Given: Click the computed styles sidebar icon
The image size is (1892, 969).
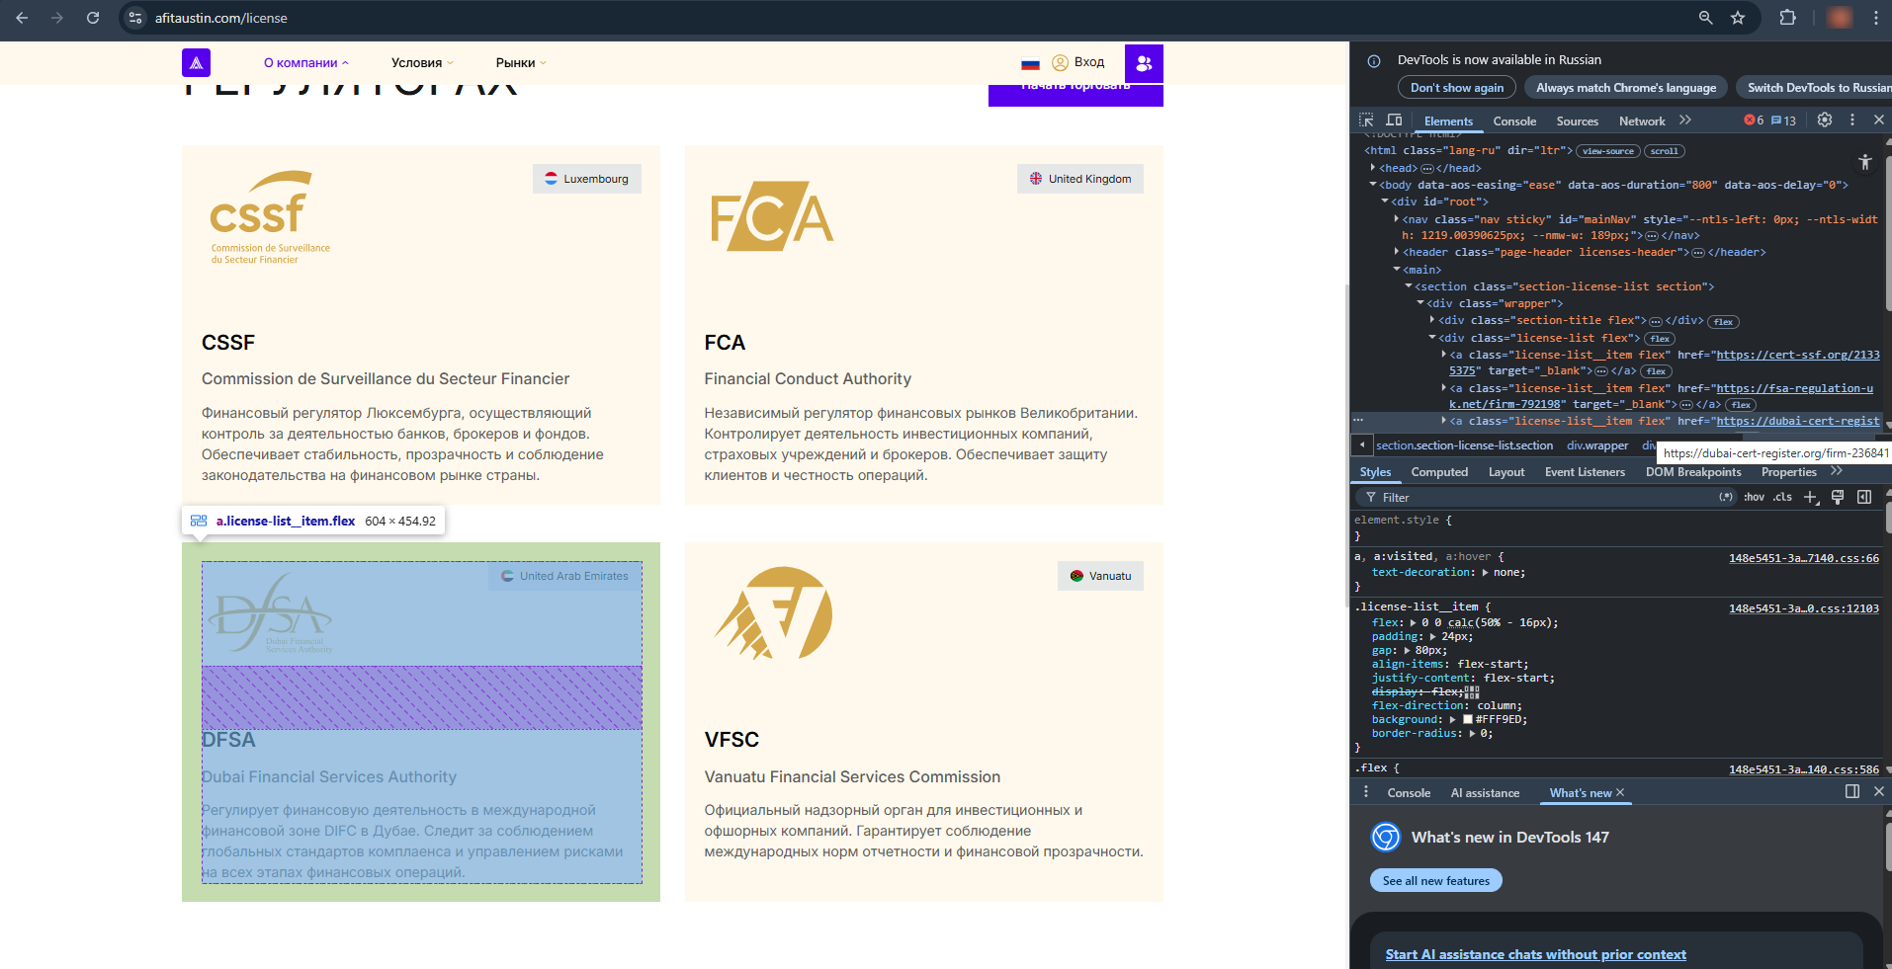Looking at the screenshot, I should click(1863, 498).
